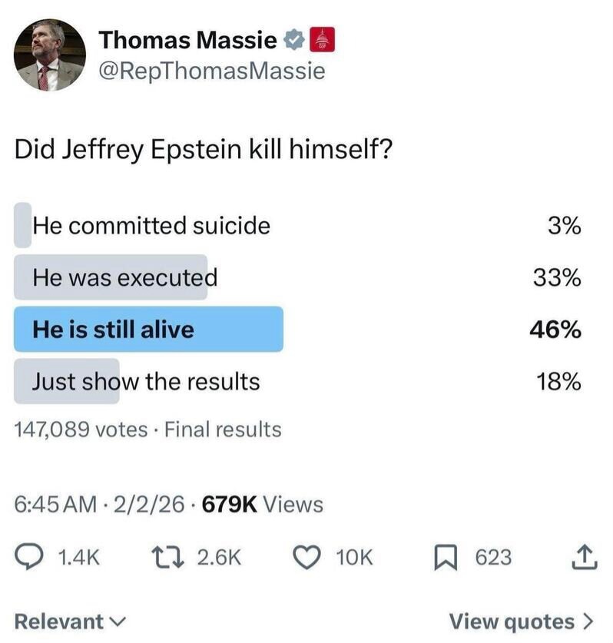Viewport: 613px width, 643px height.
Task: Select the 'He is still alive' option
Action: (x=113, y=330)
